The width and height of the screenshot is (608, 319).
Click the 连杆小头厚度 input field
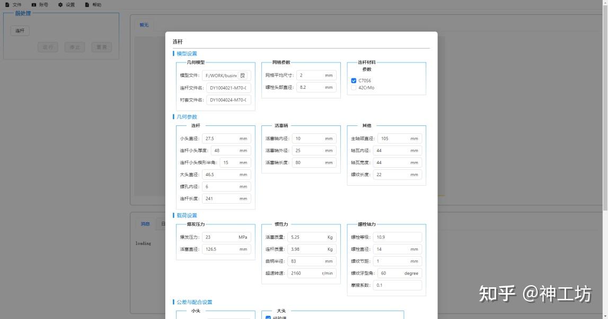231,151
